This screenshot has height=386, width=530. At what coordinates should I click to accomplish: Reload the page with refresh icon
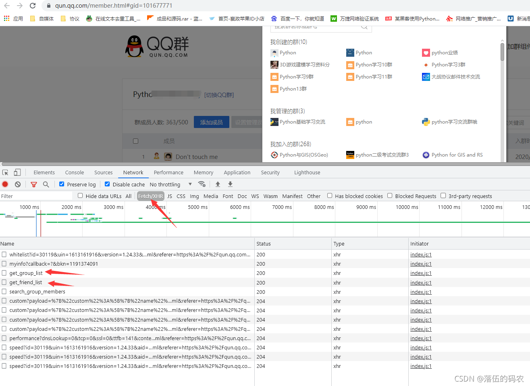(x=33, y=6)
